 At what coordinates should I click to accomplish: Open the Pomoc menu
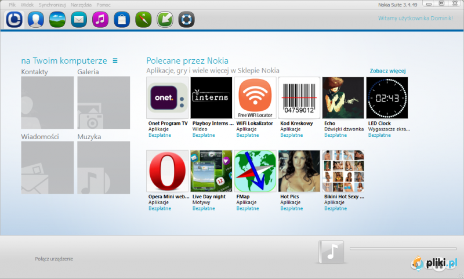103,5
